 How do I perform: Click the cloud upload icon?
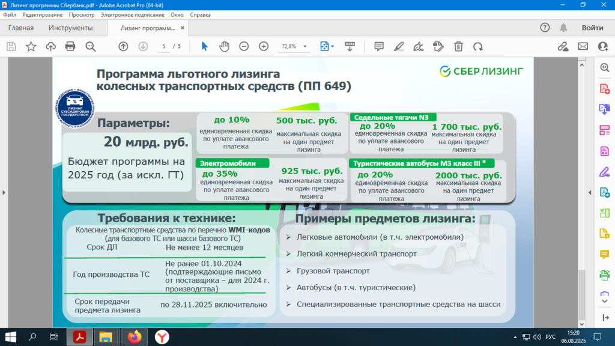[50, 46]
